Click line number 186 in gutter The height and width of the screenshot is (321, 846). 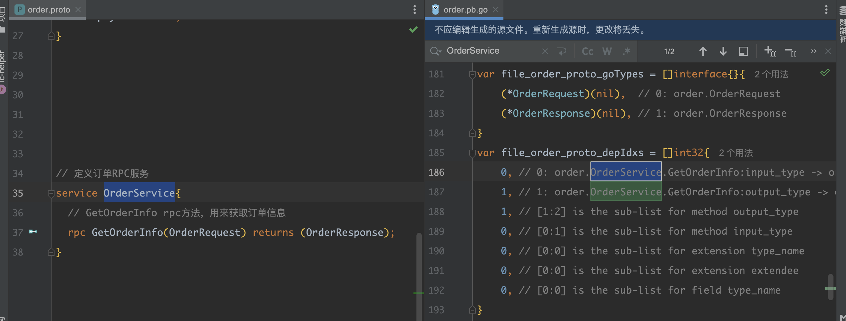pyautogui.click(x=436, y=172)
